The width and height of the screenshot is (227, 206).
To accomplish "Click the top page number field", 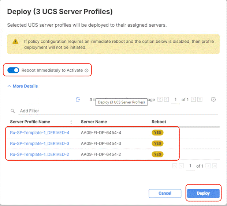I will click(176, 99).
